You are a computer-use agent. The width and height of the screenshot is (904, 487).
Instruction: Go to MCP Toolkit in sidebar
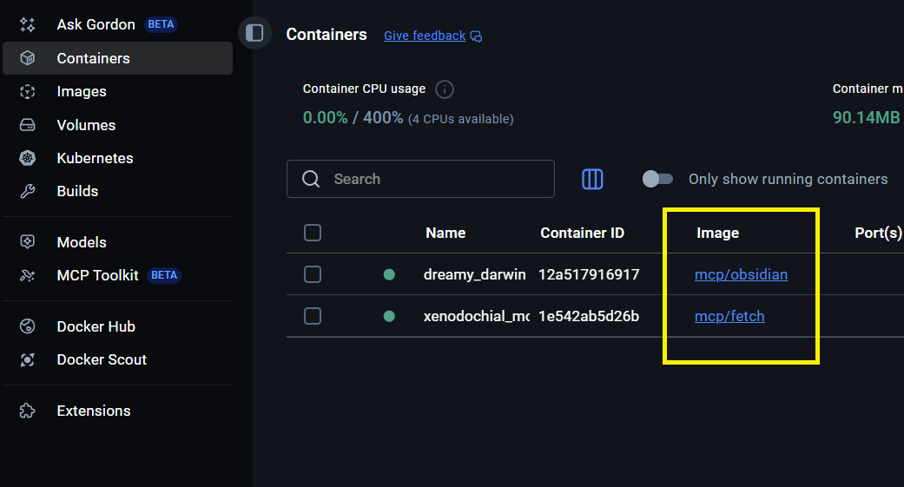97,275
